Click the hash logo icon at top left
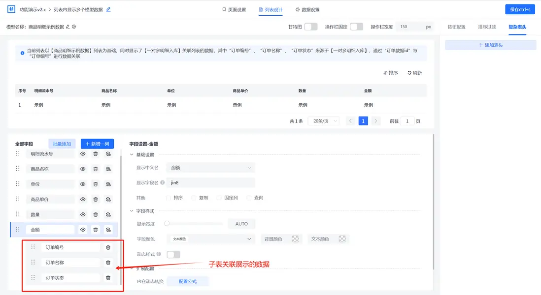 pyautogui.click(x=11, y=9)
